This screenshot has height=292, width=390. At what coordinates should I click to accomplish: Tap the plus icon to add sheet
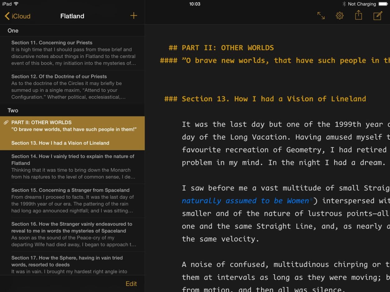(x=134, y=16)
